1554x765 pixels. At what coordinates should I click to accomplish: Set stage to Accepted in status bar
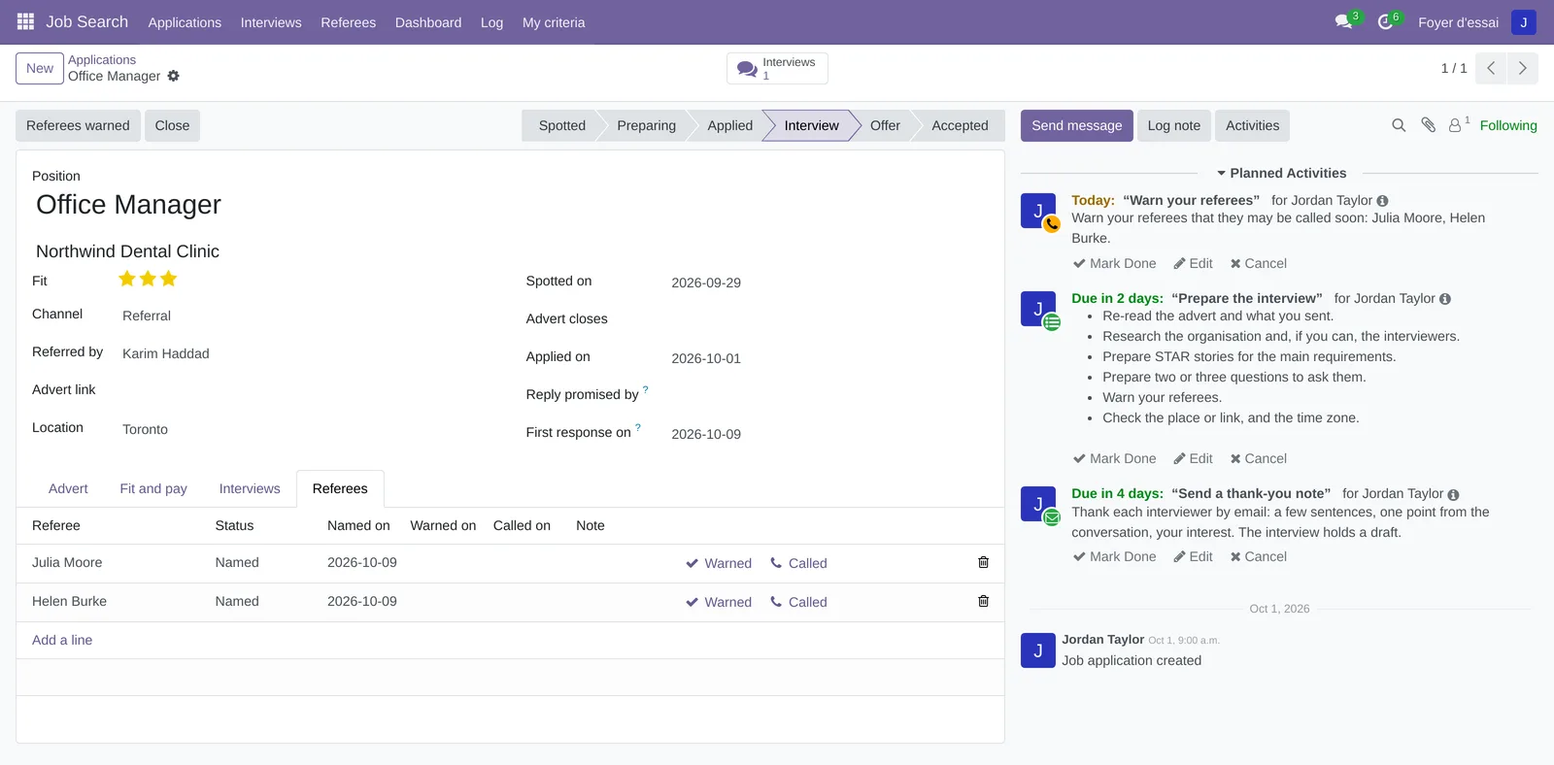960,125
